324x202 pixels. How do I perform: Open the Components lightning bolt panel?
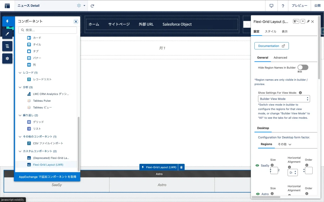(x=7, y=21)
